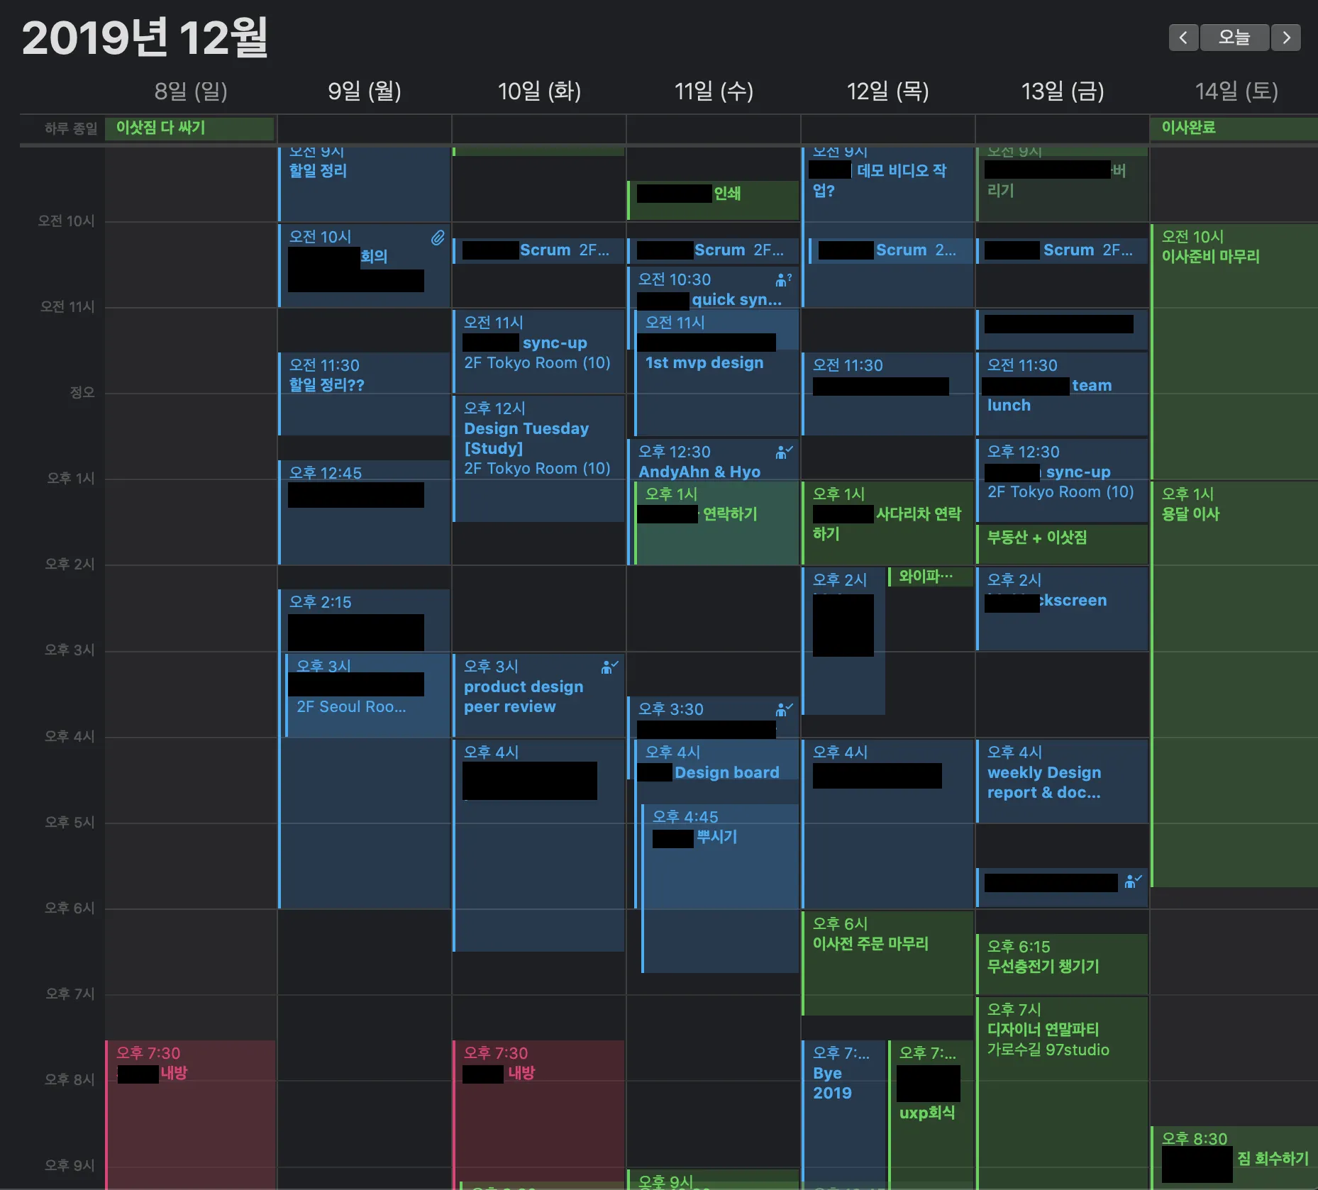Viewport: 1318px width, 1190px height.
Task: Open Thursday 와이파… event
Action: (x=931, y=577)
